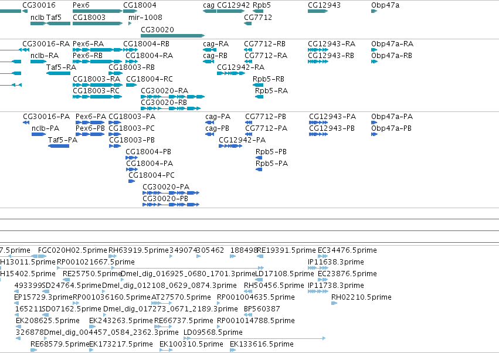Image resolution: width=499 pixels, height=353 pixels.
Task: Select EST RP001021667.5prime
Action: (x=161, y=268)
